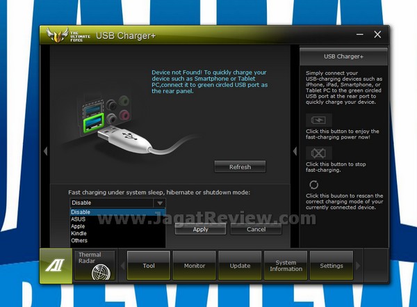Click the Disable combo box field

pyautogui.click(x=117, y=203)
